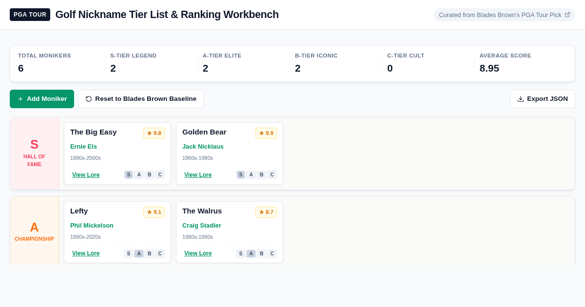
Task: Move The Big Easy to A tier
Action: pyautogui.click(x=139, y=174)
